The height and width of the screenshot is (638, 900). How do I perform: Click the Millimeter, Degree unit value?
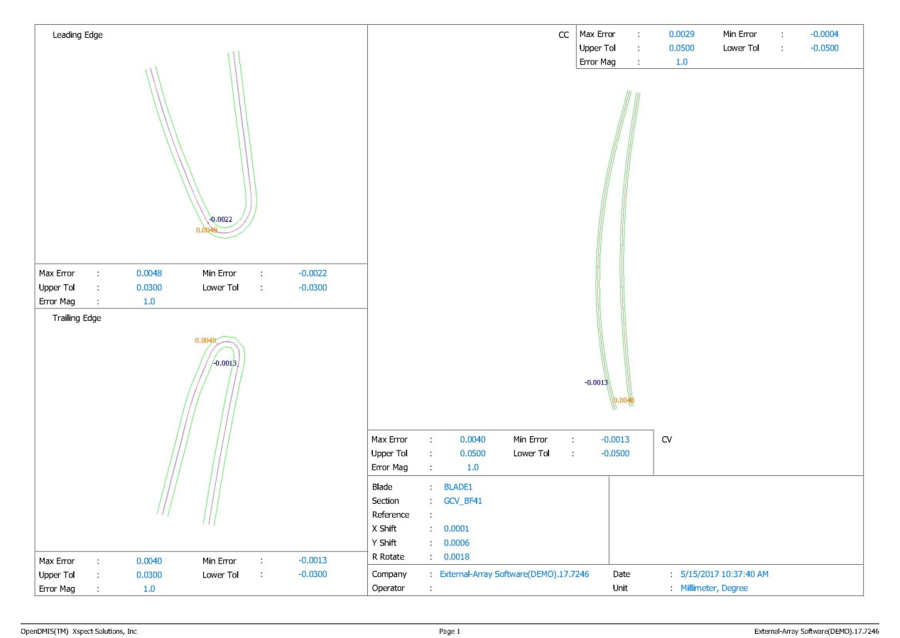click(x=714, y=588)
